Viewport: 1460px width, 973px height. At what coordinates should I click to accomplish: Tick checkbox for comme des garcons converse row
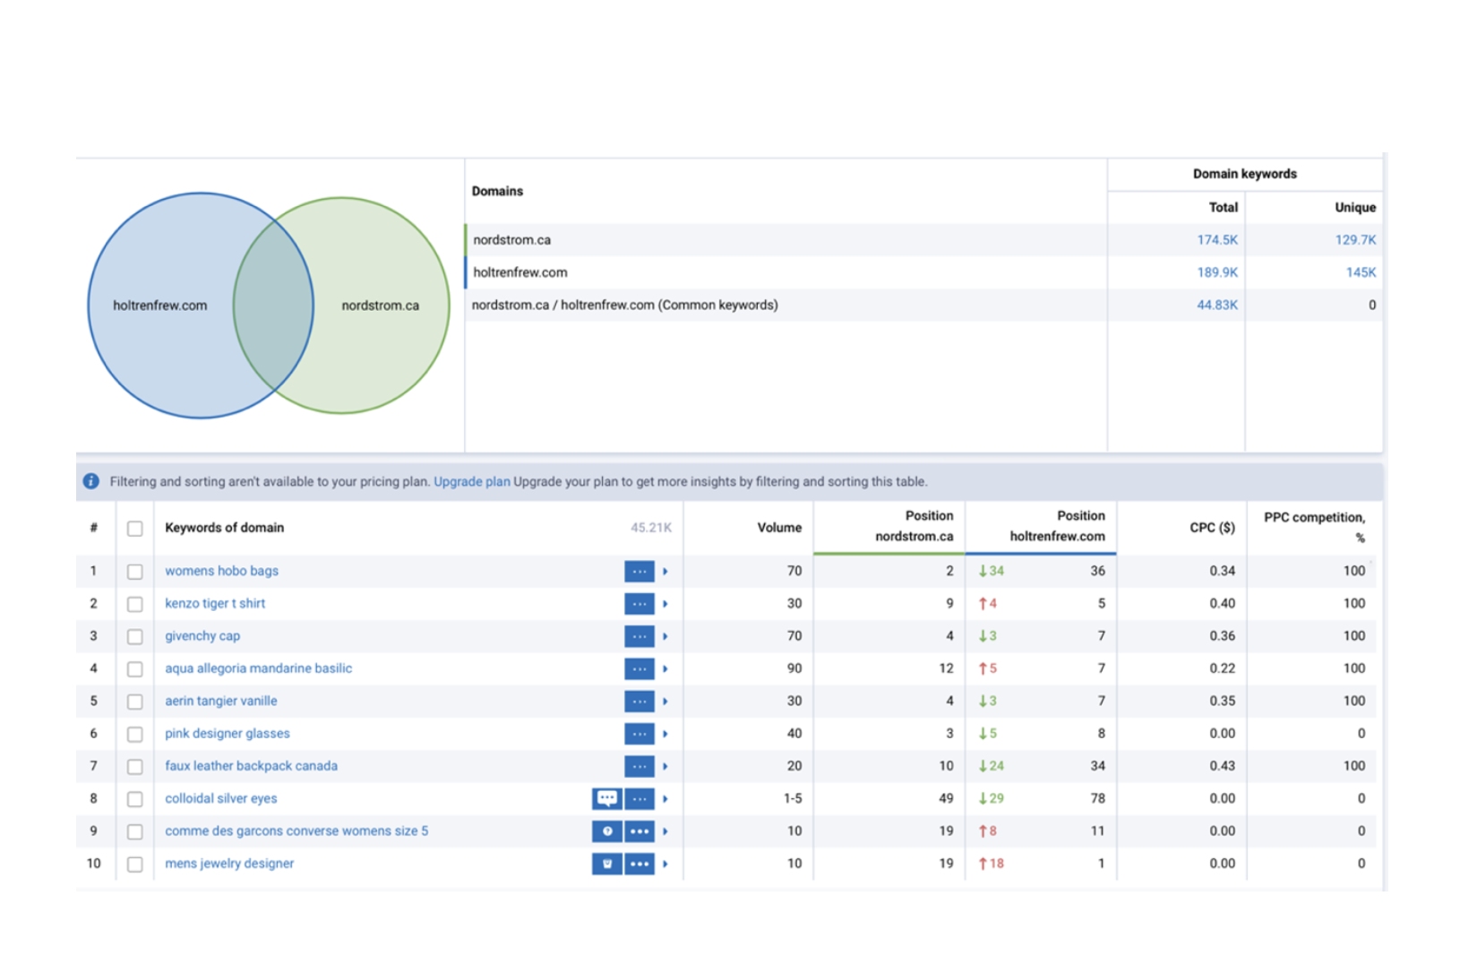tap(134, 831)
